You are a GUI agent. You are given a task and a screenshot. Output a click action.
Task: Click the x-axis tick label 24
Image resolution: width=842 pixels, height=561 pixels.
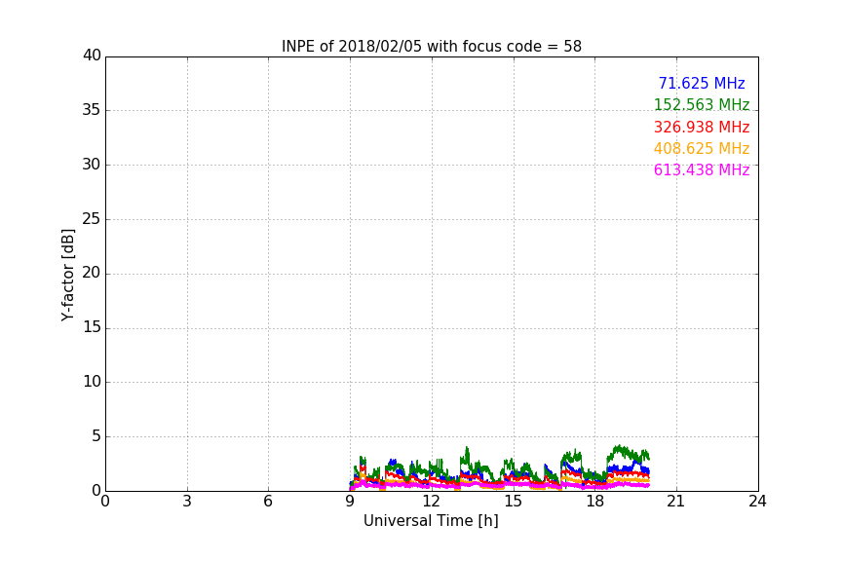757,502
